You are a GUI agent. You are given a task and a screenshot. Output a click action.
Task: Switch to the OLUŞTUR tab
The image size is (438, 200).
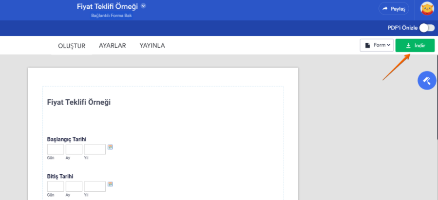click(72, 46)
